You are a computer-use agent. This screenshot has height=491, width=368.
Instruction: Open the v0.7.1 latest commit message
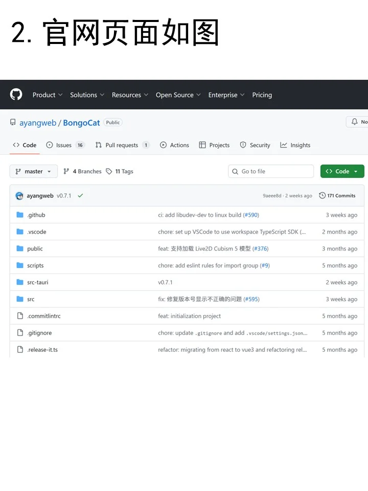click(64, 196)
